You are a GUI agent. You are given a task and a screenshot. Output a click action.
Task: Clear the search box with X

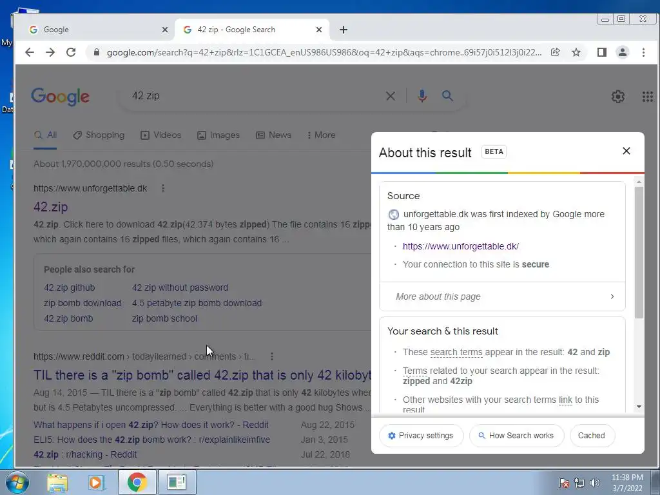[390, 96]
